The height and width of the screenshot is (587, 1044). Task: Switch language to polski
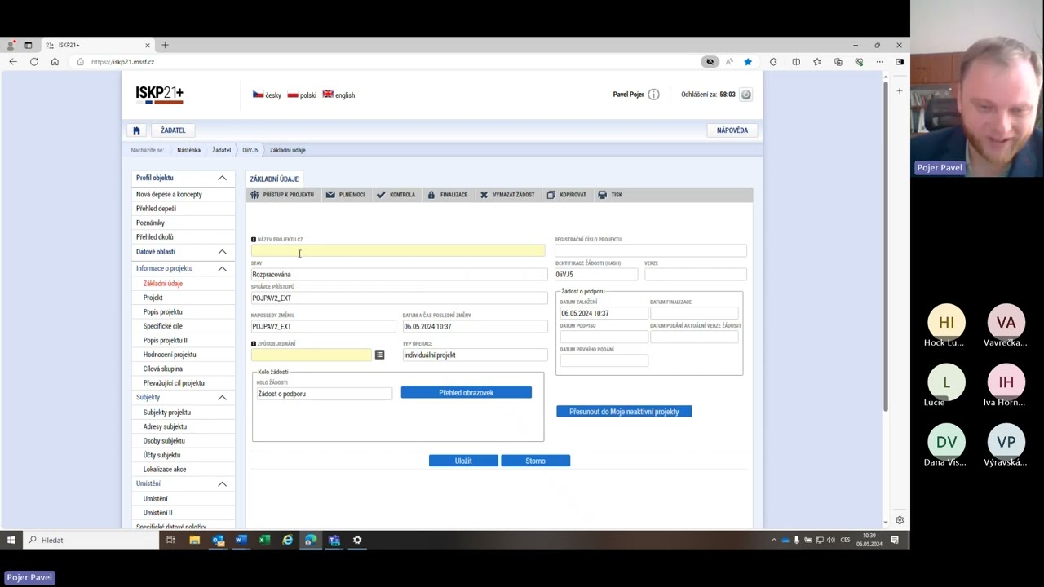click(302, 95)
